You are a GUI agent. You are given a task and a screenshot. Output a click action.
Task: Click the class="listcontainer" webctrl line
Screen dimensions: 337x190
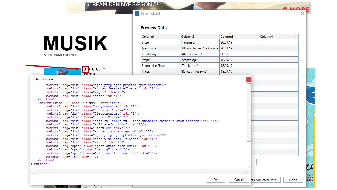point(93,114)
